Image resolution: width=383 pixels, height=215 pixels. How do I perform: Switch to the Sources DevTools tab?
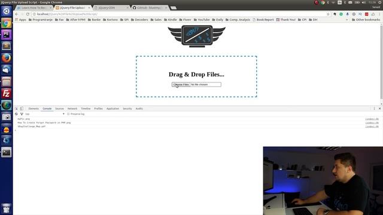[59, 109]
